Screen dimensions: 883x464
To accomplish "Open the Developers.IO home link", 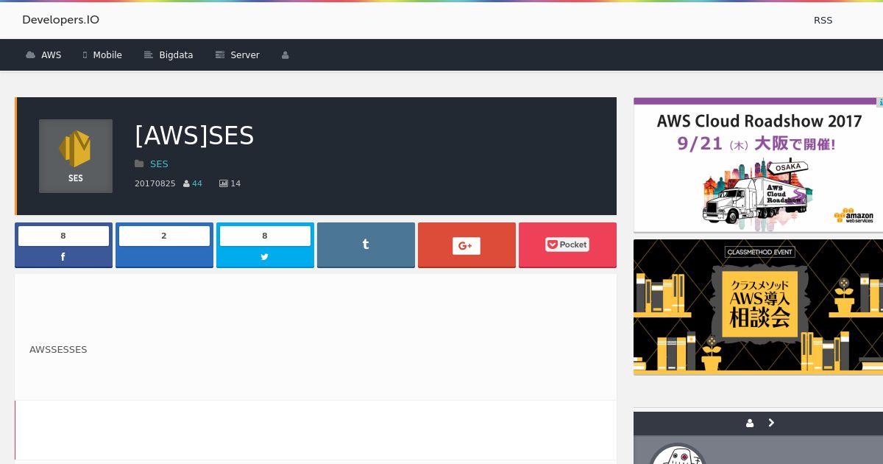I will [x=60, y=20].
